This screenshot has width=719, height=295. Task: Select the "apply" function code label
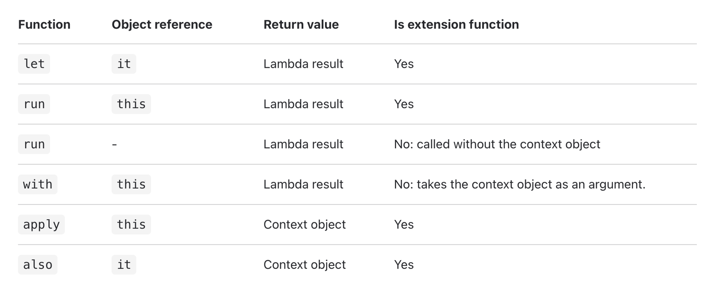pos(41,225)
